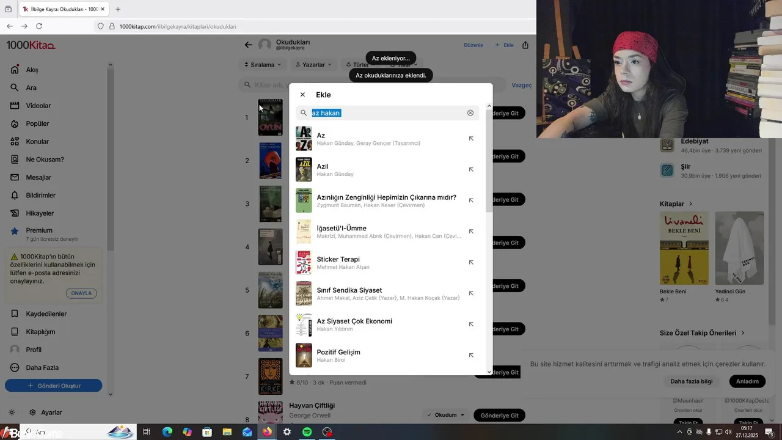Go back using the arrow beside Okudukları

tap(248, 45)
